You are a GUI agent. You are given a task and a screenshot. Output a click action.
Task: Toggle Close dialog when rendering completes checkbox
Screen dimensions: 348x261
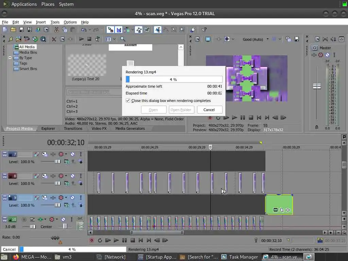pos(128,101)
